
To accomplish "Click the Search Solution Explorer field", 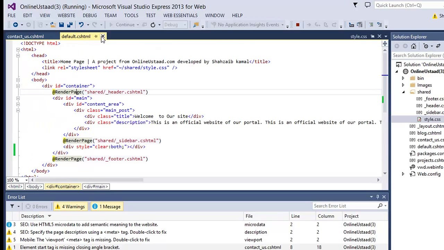I will pos(418,56).
